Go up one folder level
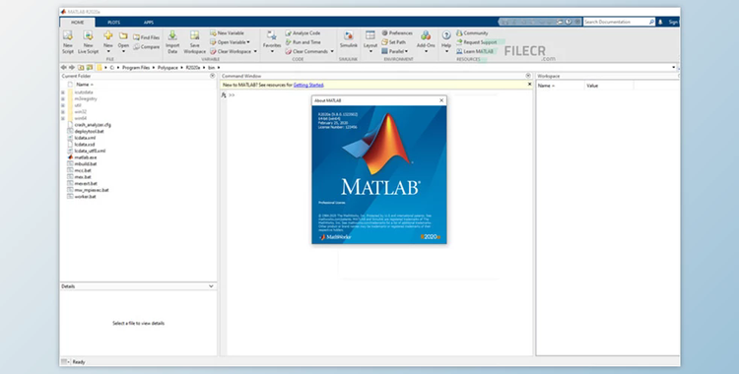This screenshot has height=374, width=739. (81, 67)
